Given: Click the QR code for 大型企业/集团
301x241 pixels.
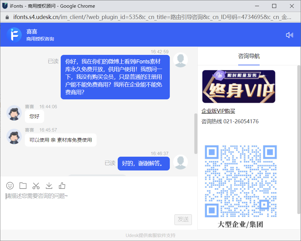Looking at the screenshot, I should (x=241, y=181).
